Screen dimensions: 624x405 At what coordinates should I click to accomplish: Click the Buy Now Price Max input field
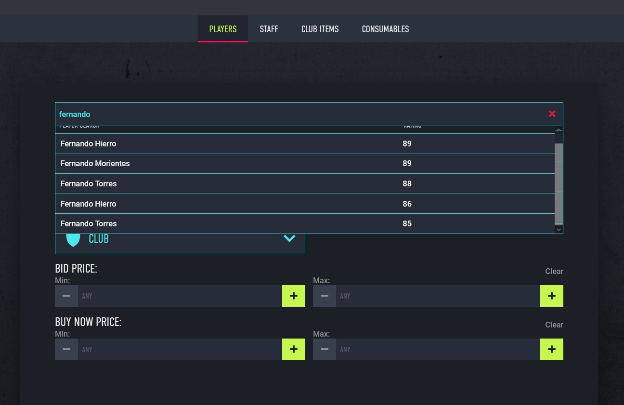coord(438,349)
